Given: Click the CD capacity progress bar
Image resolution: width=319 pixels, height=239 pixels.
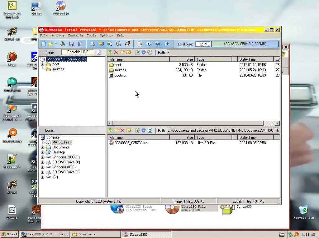Looking at the screenshot, I should 245,44.
